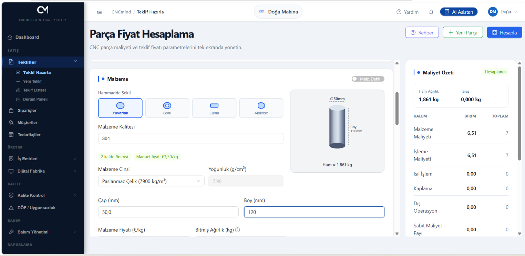Collapse the sidebar with the hamburger icon
525x256 pixels.
[99, 12]
